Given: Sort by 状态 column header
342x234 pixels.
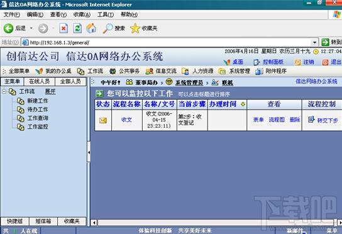Looking at the screenshot, I should 102,104.
